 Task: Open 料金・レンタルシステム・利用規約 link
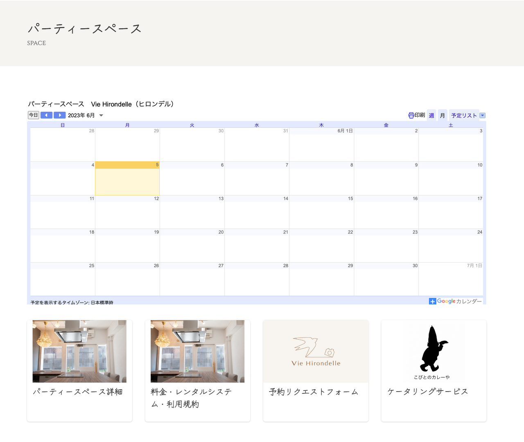[191, 398]
